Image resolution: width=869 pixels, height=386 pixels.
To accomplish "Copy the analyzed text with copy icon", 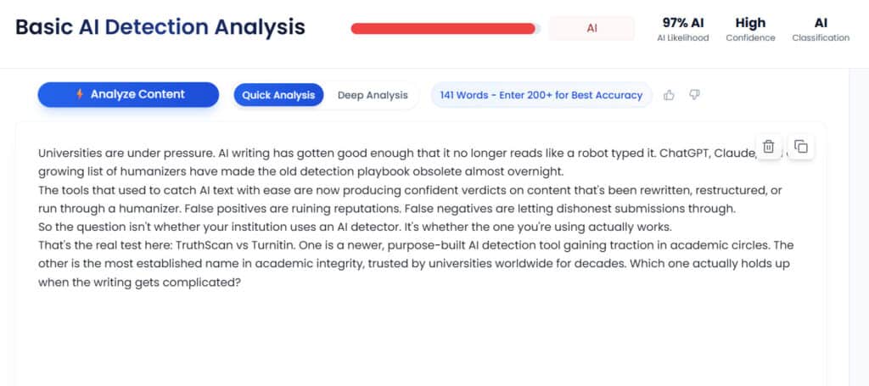I will click(800, 147).
